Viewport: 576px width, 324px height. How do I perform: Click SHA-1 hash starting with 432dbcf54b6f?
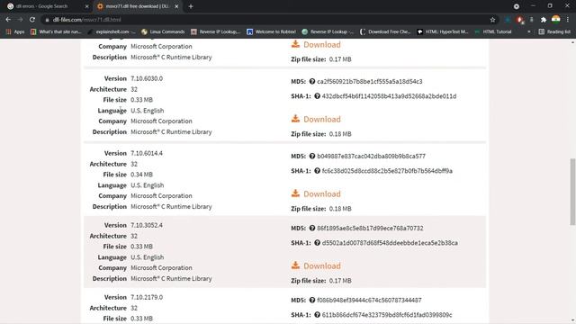[389, 96]
